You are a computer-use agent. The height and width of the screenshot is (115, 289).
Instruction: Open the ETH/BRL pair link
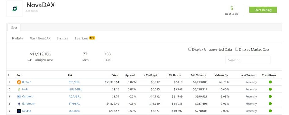pyautogui.click(x=74, y=104)
